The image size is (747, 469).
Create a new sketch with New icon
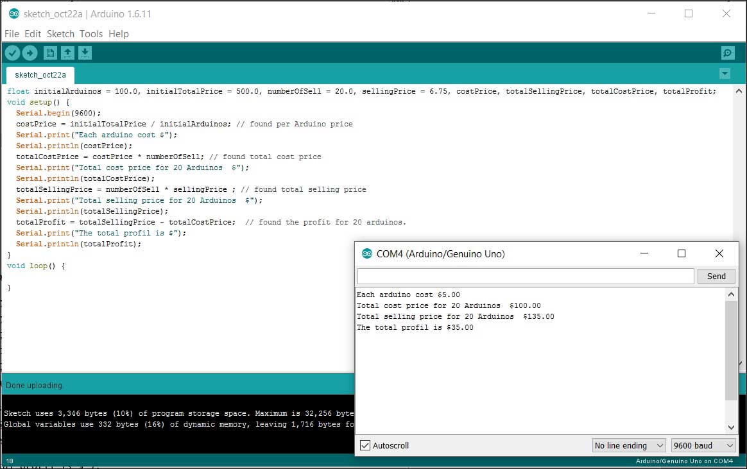[50, 53]
